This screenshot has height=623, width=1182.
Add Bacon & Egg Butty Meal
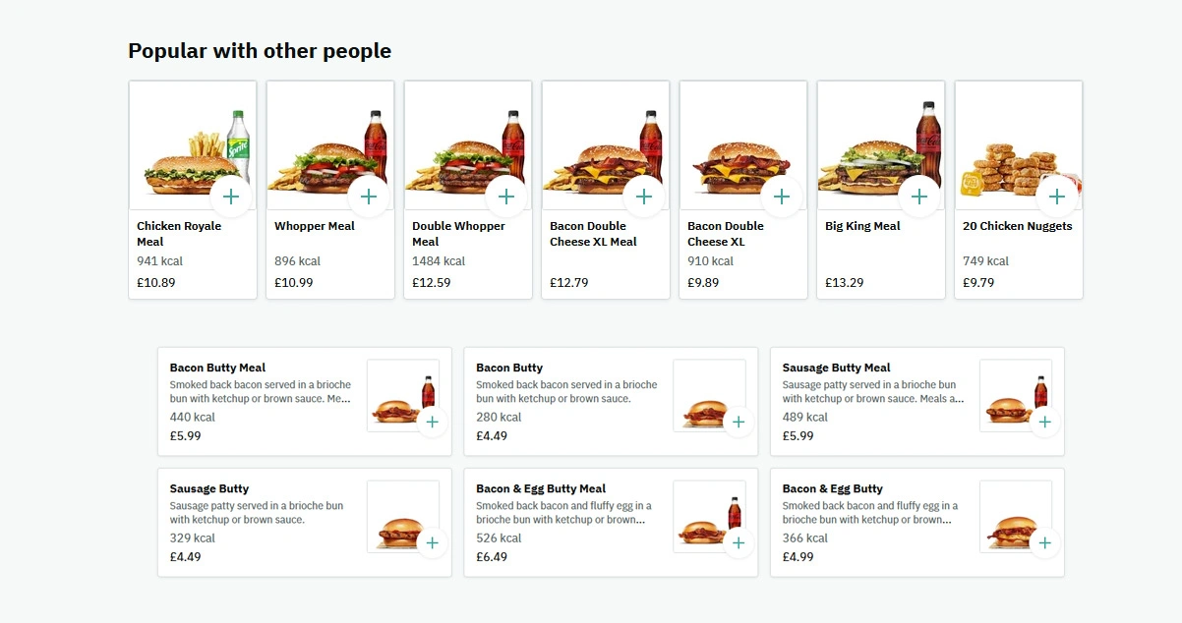pos(739,543)
